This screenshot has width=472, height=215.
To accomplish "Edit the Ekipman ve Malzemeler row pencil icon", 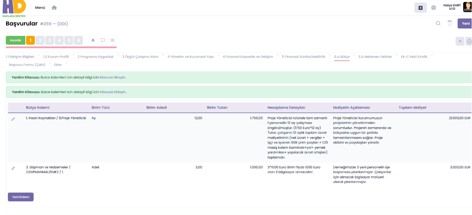I will coord(13,168).
